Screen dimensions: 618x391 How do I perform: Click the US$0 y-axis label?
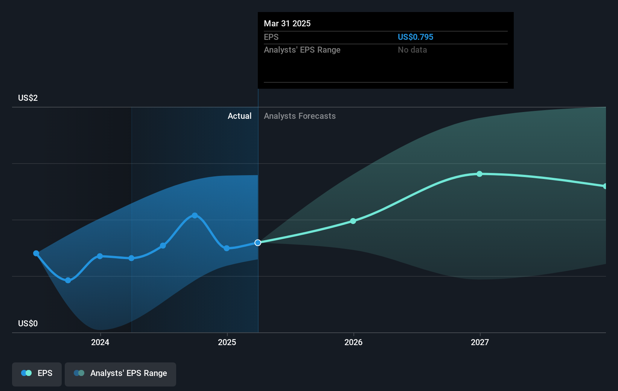click(x=28, y=323)
